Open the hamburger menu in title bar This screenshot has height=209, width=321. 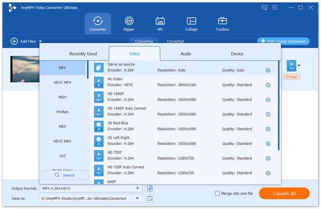point(275,7)
